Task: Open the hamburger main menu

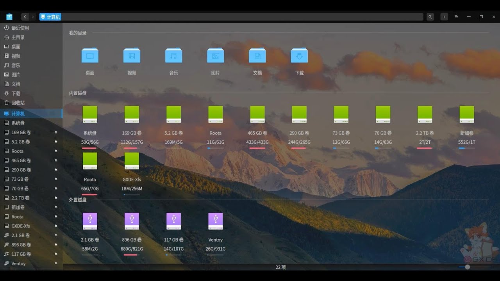Action: click(456, 17)
